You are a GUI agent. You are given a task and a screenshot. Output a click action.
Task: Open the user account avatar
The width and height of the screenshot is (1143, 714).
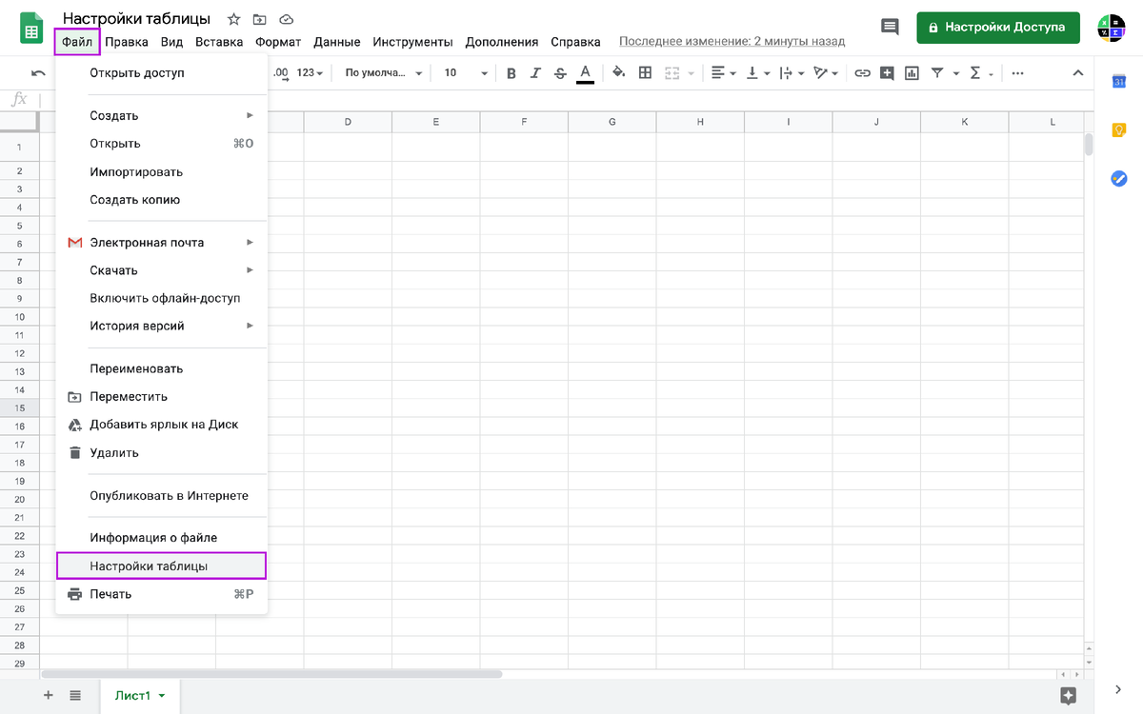coord(1111,28)
